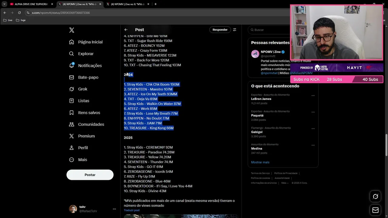
Task: Open Premium X icon in sidebar
Action: click(72, 136)
